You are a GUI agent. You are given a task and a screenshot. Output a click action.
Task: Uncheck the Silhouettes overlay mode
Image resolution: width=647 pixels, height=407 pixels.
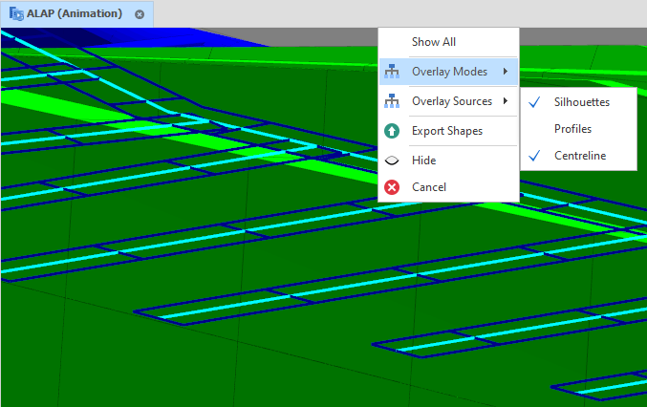(x=578, y=102)
